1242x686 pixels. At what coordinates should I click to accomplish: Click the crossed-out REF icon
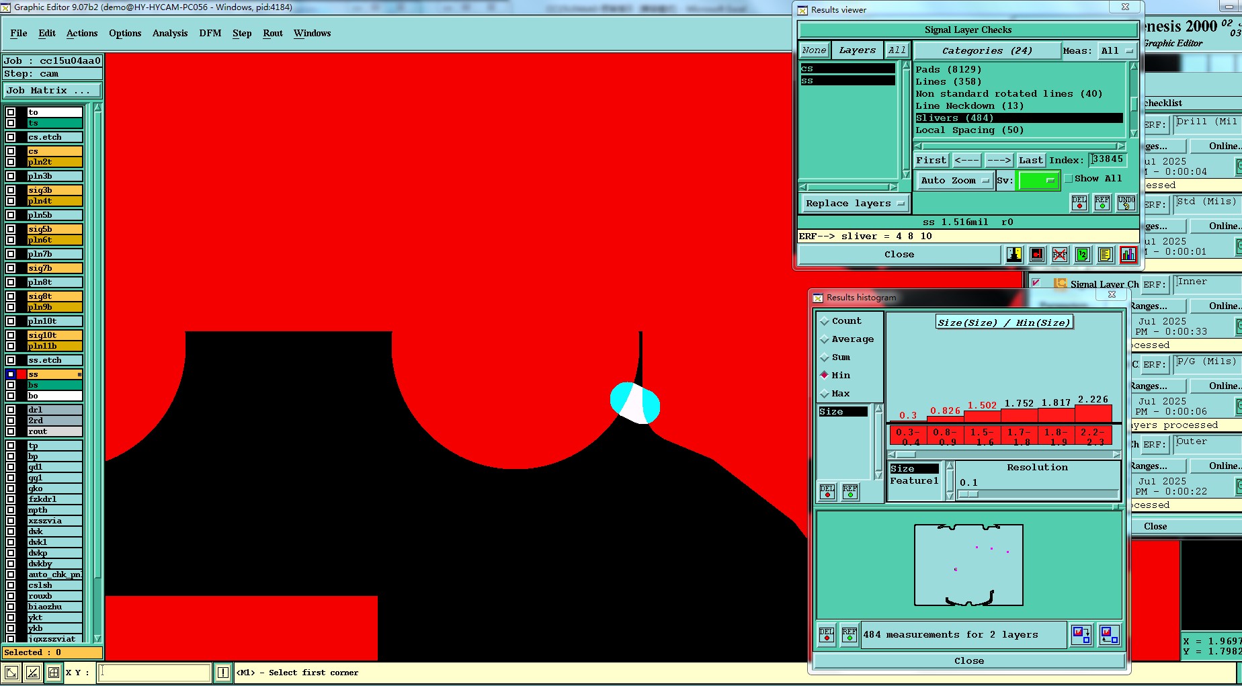tap(1060, 255)
